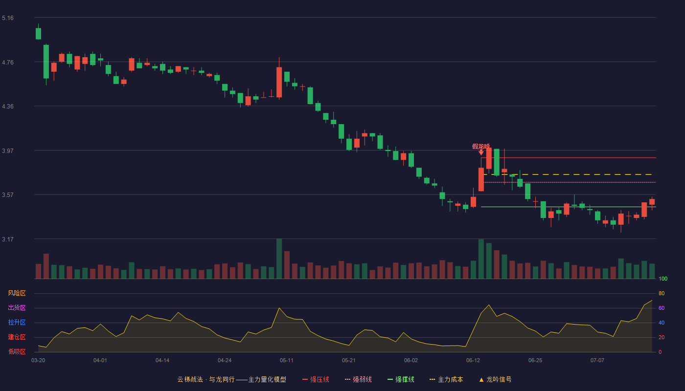Toggle the 强压线 legend entry
The height and width of the screenshot is (391, 685).
316,379
